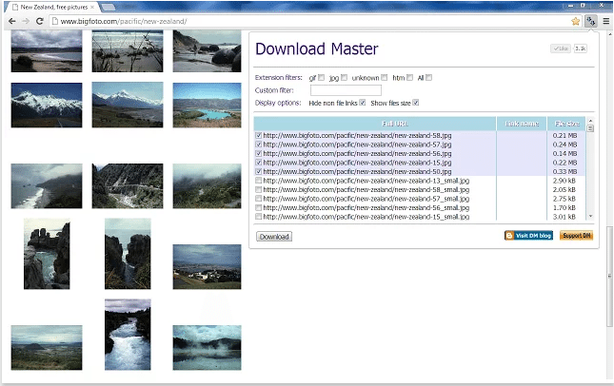Open the snowy peak above valley thumbnail
The height and width of the screenshot is (386, 614).
pos(128,105)
